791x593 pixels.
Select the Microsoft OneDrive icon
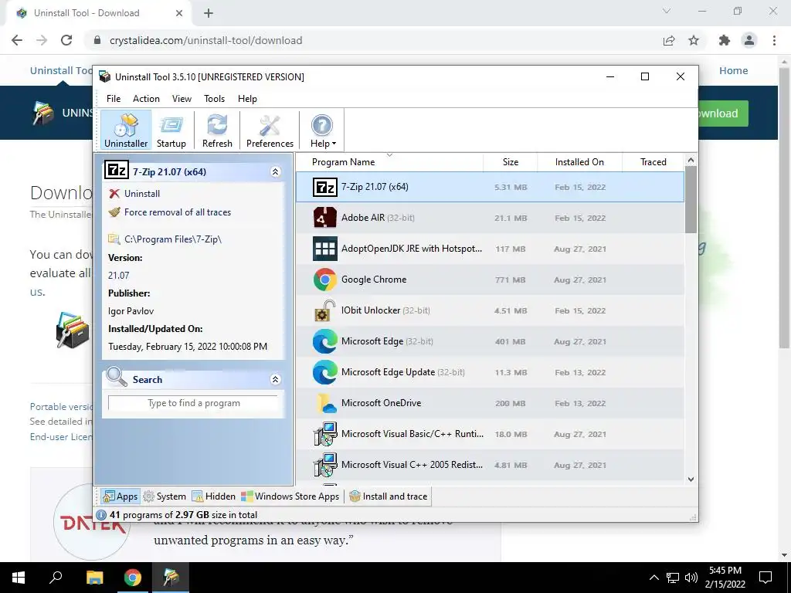[x=325, y=403]
